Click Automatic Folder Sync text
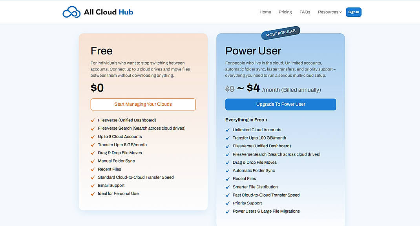The image size is (420, 226). [x=254, y=170]
